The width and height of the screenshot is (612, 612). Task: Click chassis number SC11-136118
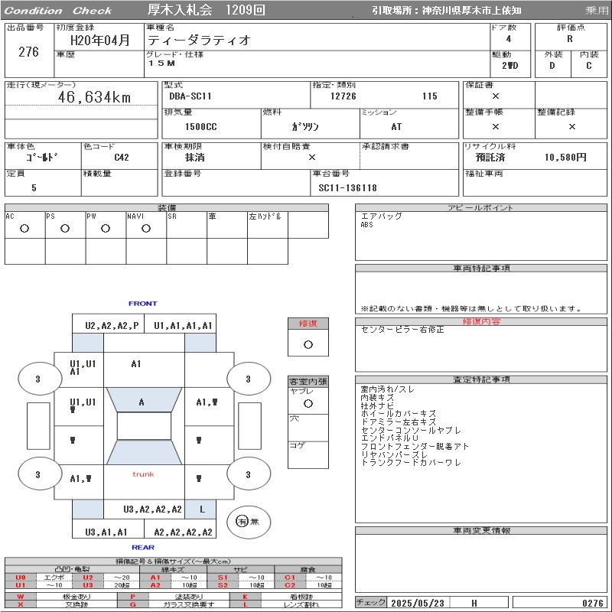348,187
